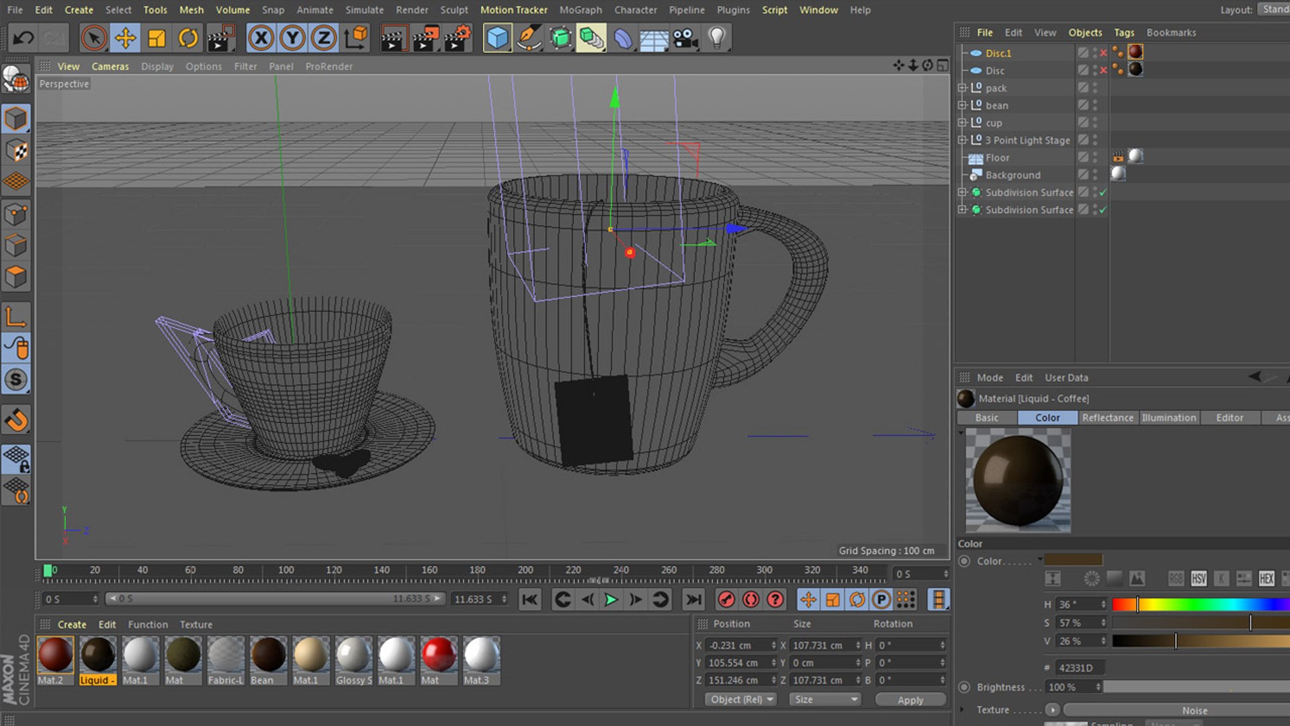Image resolution: width=1290 pixels, height=726 pixels.
Task: Open Edit Render Settings icon
Action: (458, 38)
